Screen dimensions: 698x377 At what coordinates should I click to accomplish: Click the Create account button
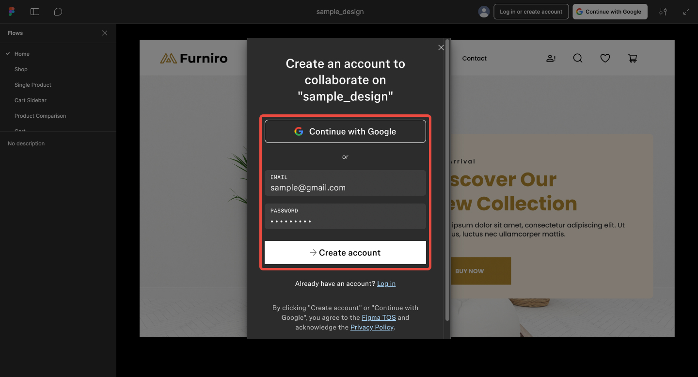click(345, 252)
